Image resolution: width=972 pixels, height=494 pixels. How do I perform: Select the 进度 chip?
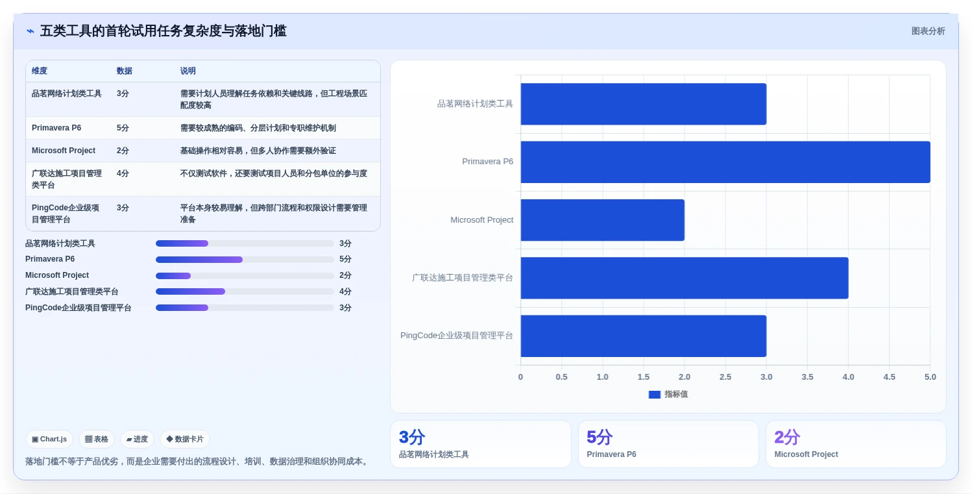pyautogui.click(x=137, y=439)
